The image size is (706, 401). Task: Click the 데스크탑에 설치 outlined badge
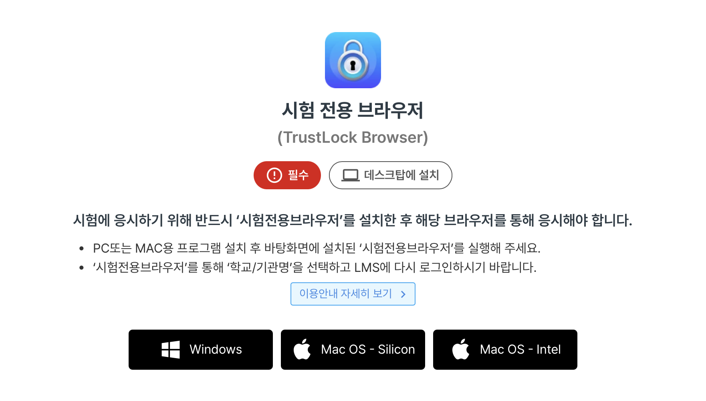click(x=391, y=175)
